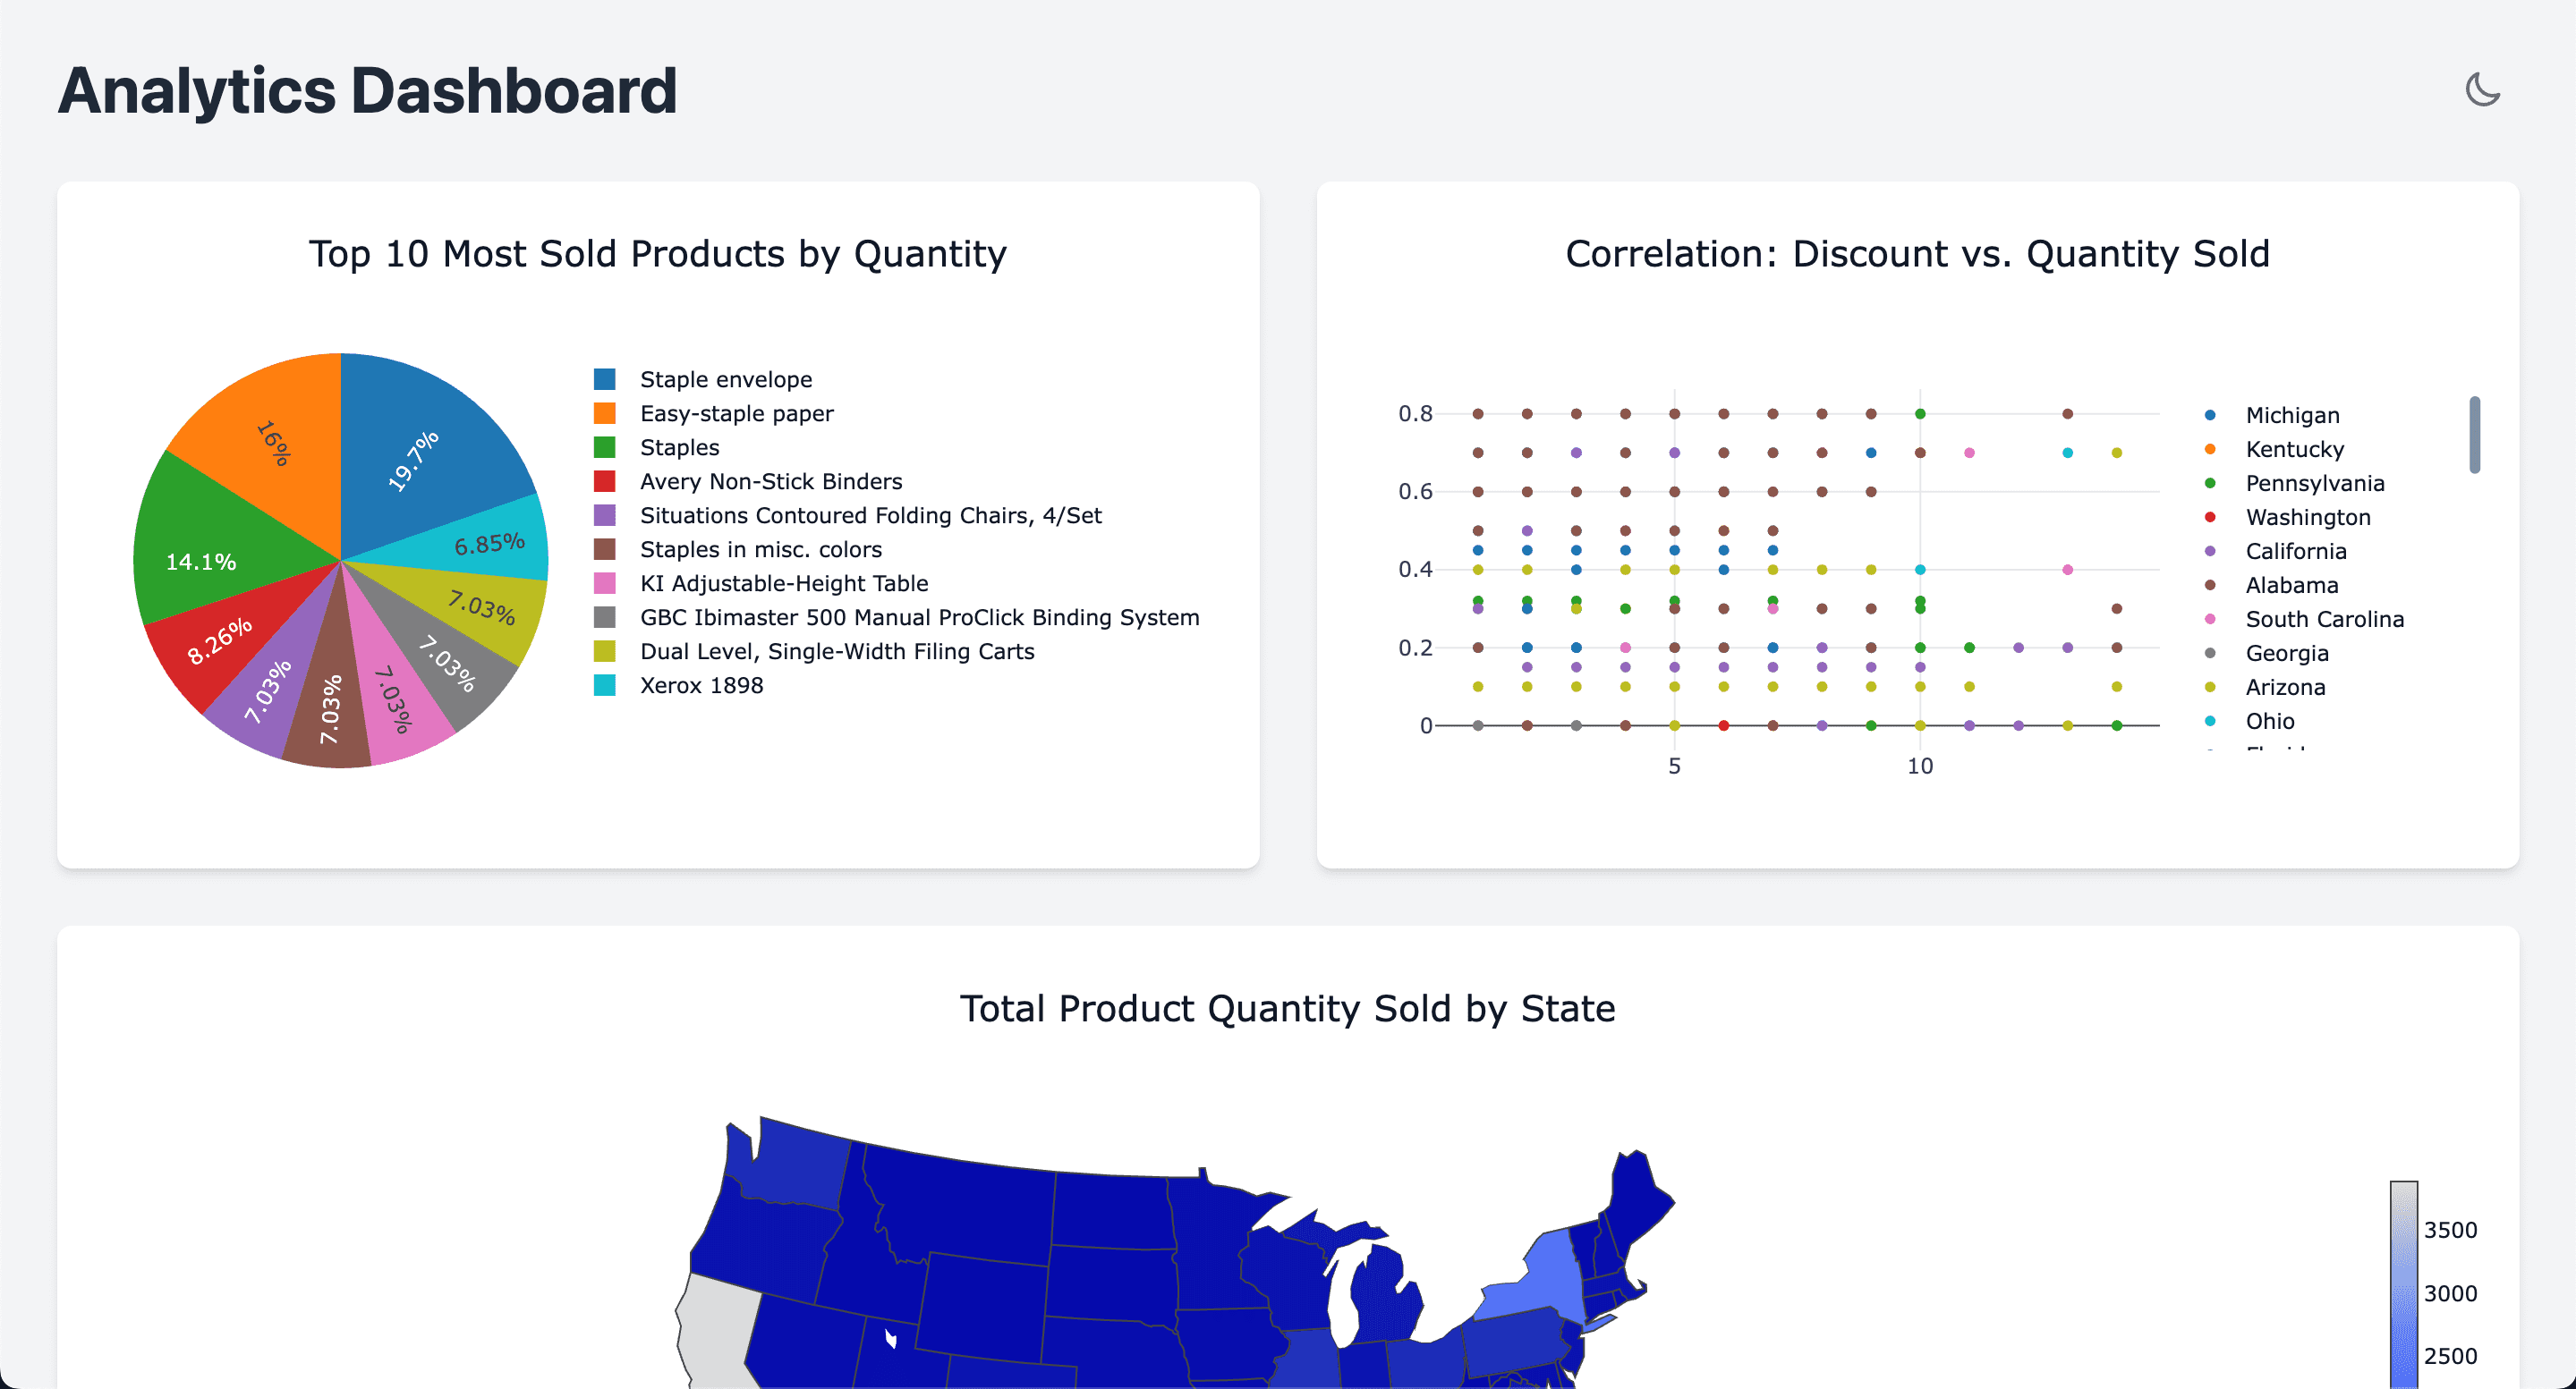The height and width of the screenshot is (1389, 2576).
Task: Click the Staples green legend square
Action: [x=604, y=446]
